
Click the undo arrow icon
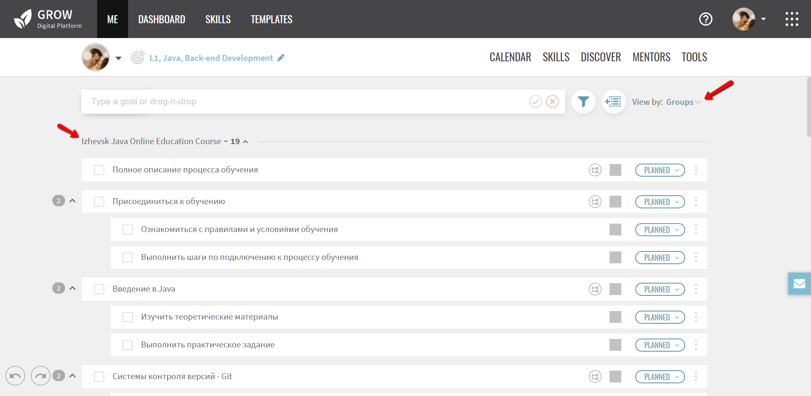pos(15,376)
